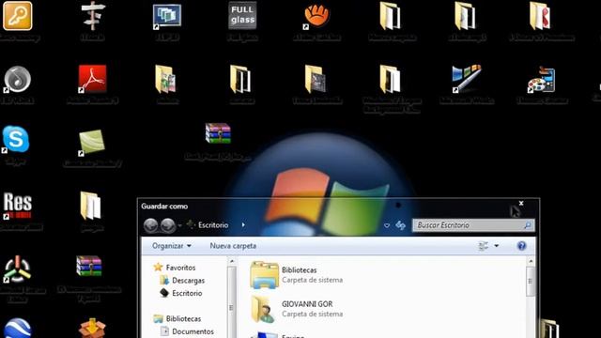Image resolution: width=601 pixels, height=338 pixels.
Task: Launch Adobe Reader from the desktop
Action: coord(92,79)
